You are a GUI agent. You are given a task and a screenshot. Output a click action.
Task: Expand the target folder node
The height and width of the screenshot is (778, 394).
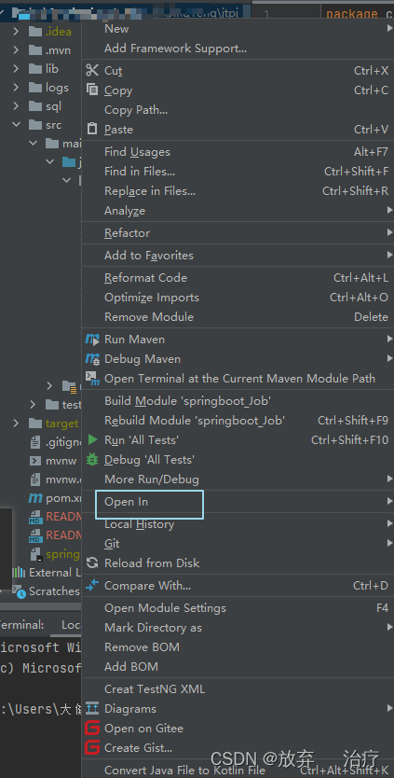click(16, 424)
